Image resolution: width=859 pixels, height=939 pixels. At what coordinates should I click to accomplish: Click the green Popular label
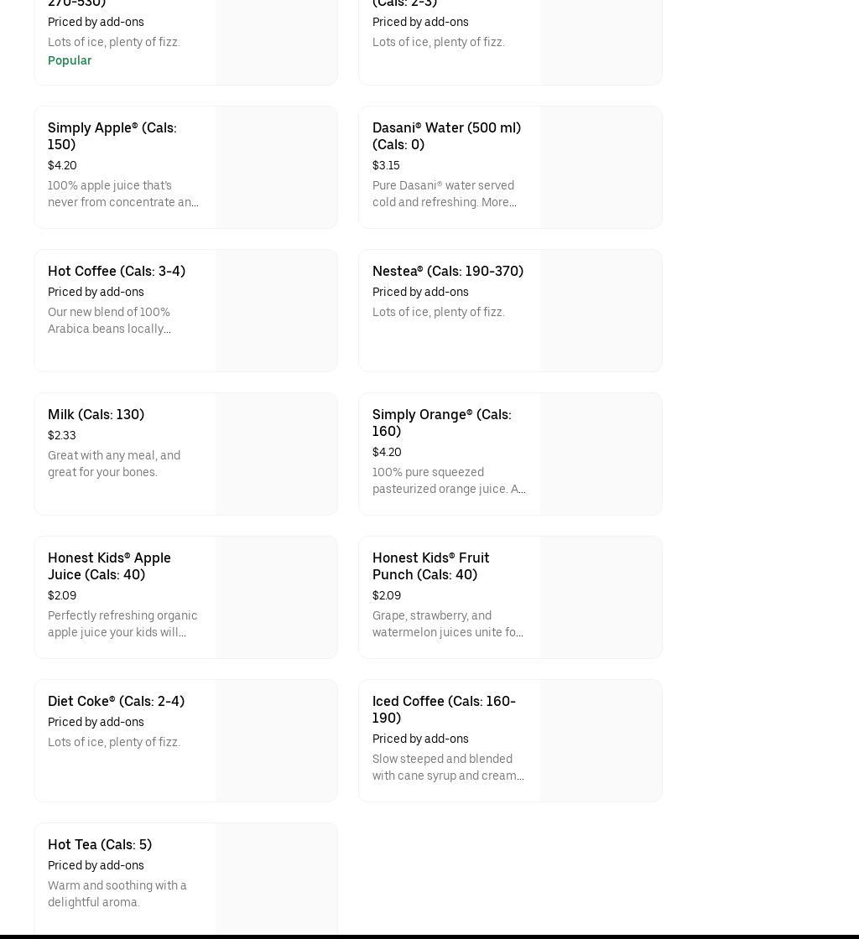[x=70, y=60]
